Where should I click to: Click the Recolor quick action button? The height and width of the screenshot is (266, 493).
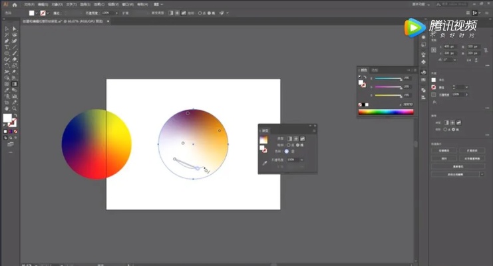coord(458,166)
